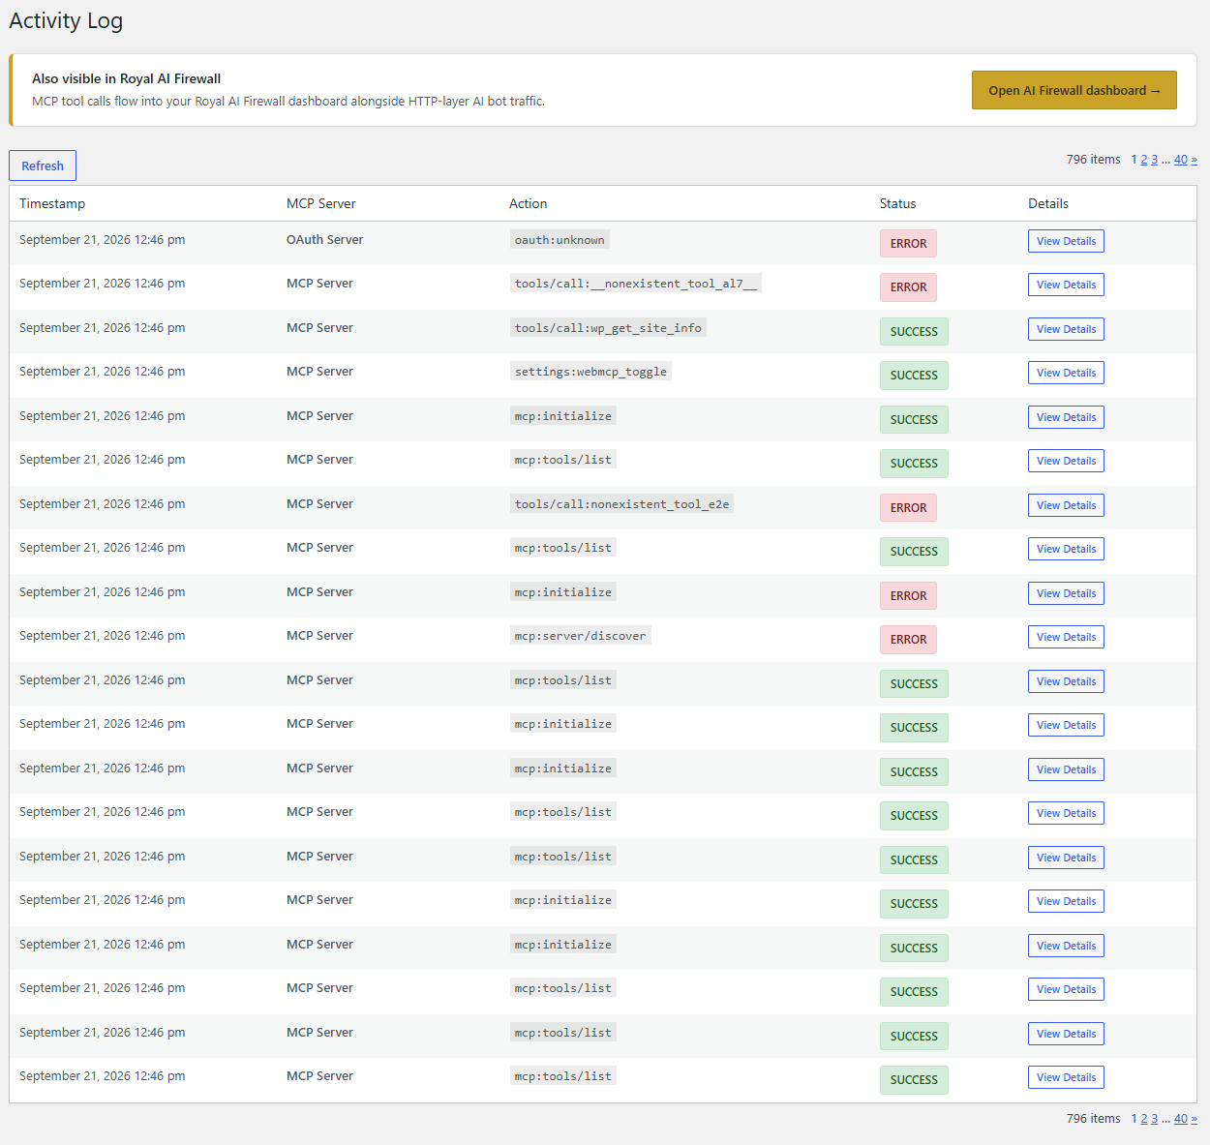Image resolution: width=1210 pixels, height=1145 pixels.
Task: Go to page 3 in top pagination
Action: point(1154,160)
